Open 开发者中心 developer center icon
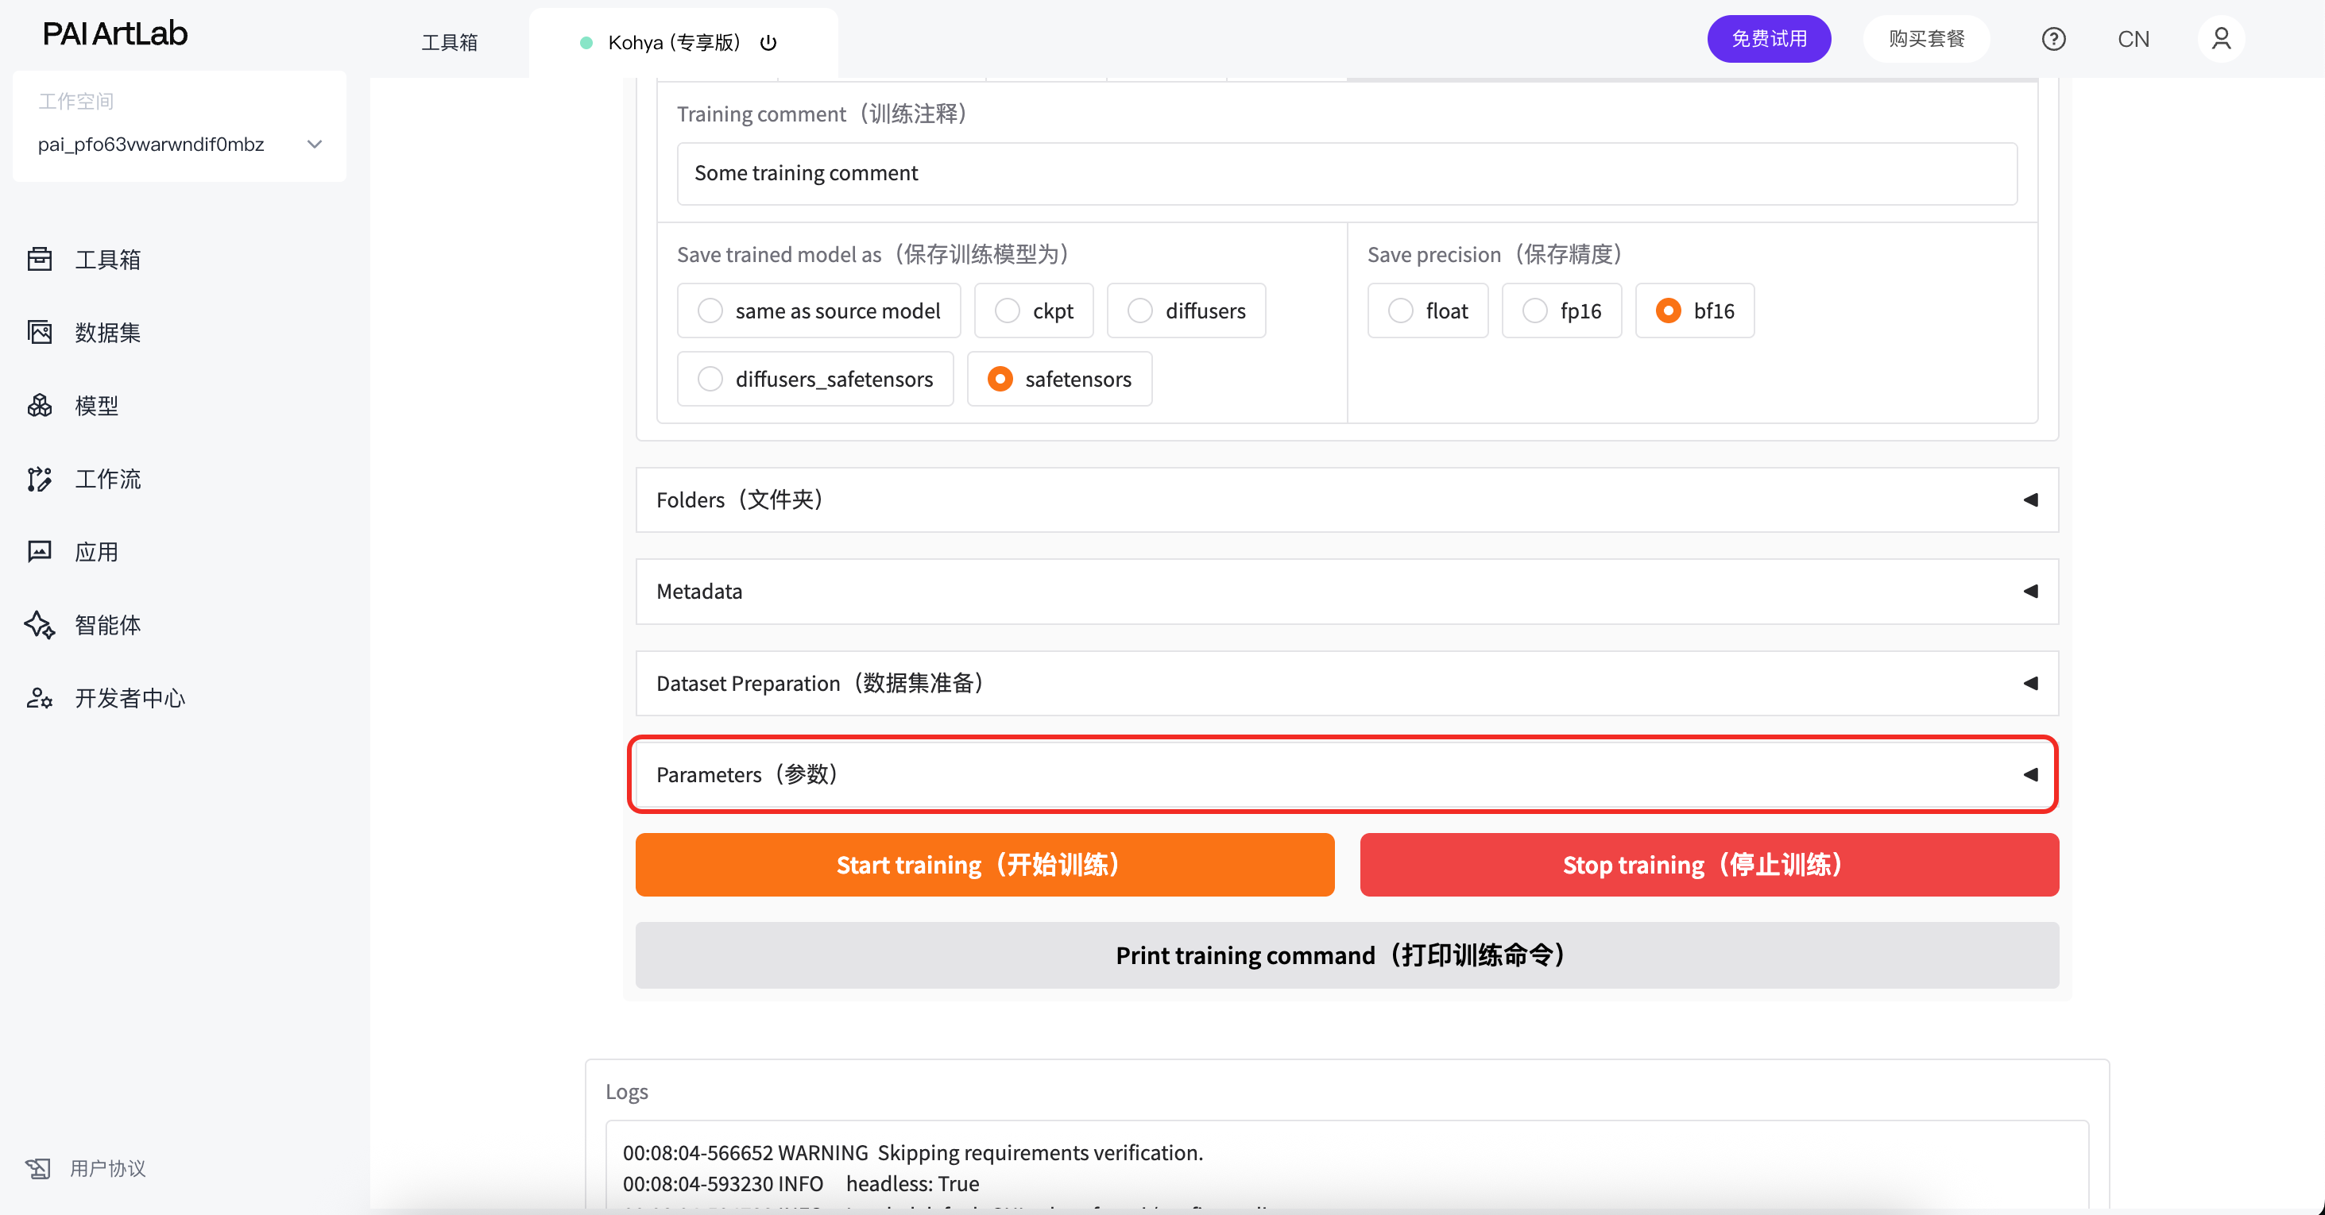The width and height of the screenshot is (2325, 1215). [x=40, y=697]
